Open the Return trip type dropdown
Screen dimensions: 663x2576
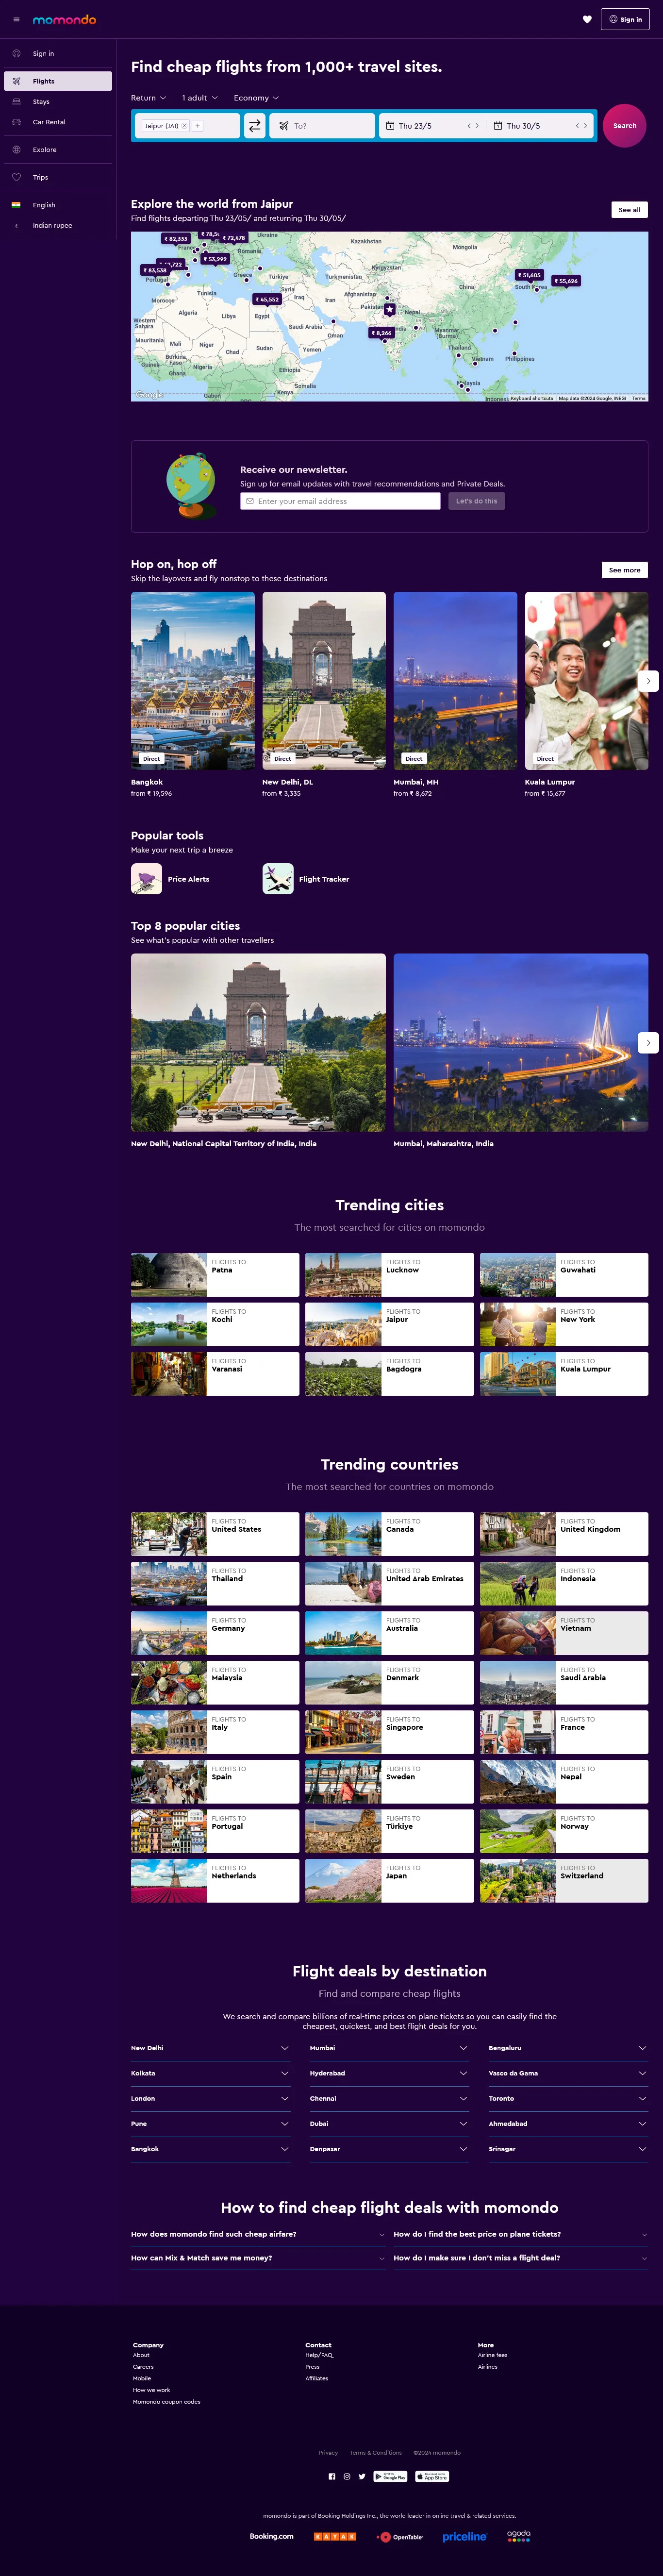pos(148,98)
